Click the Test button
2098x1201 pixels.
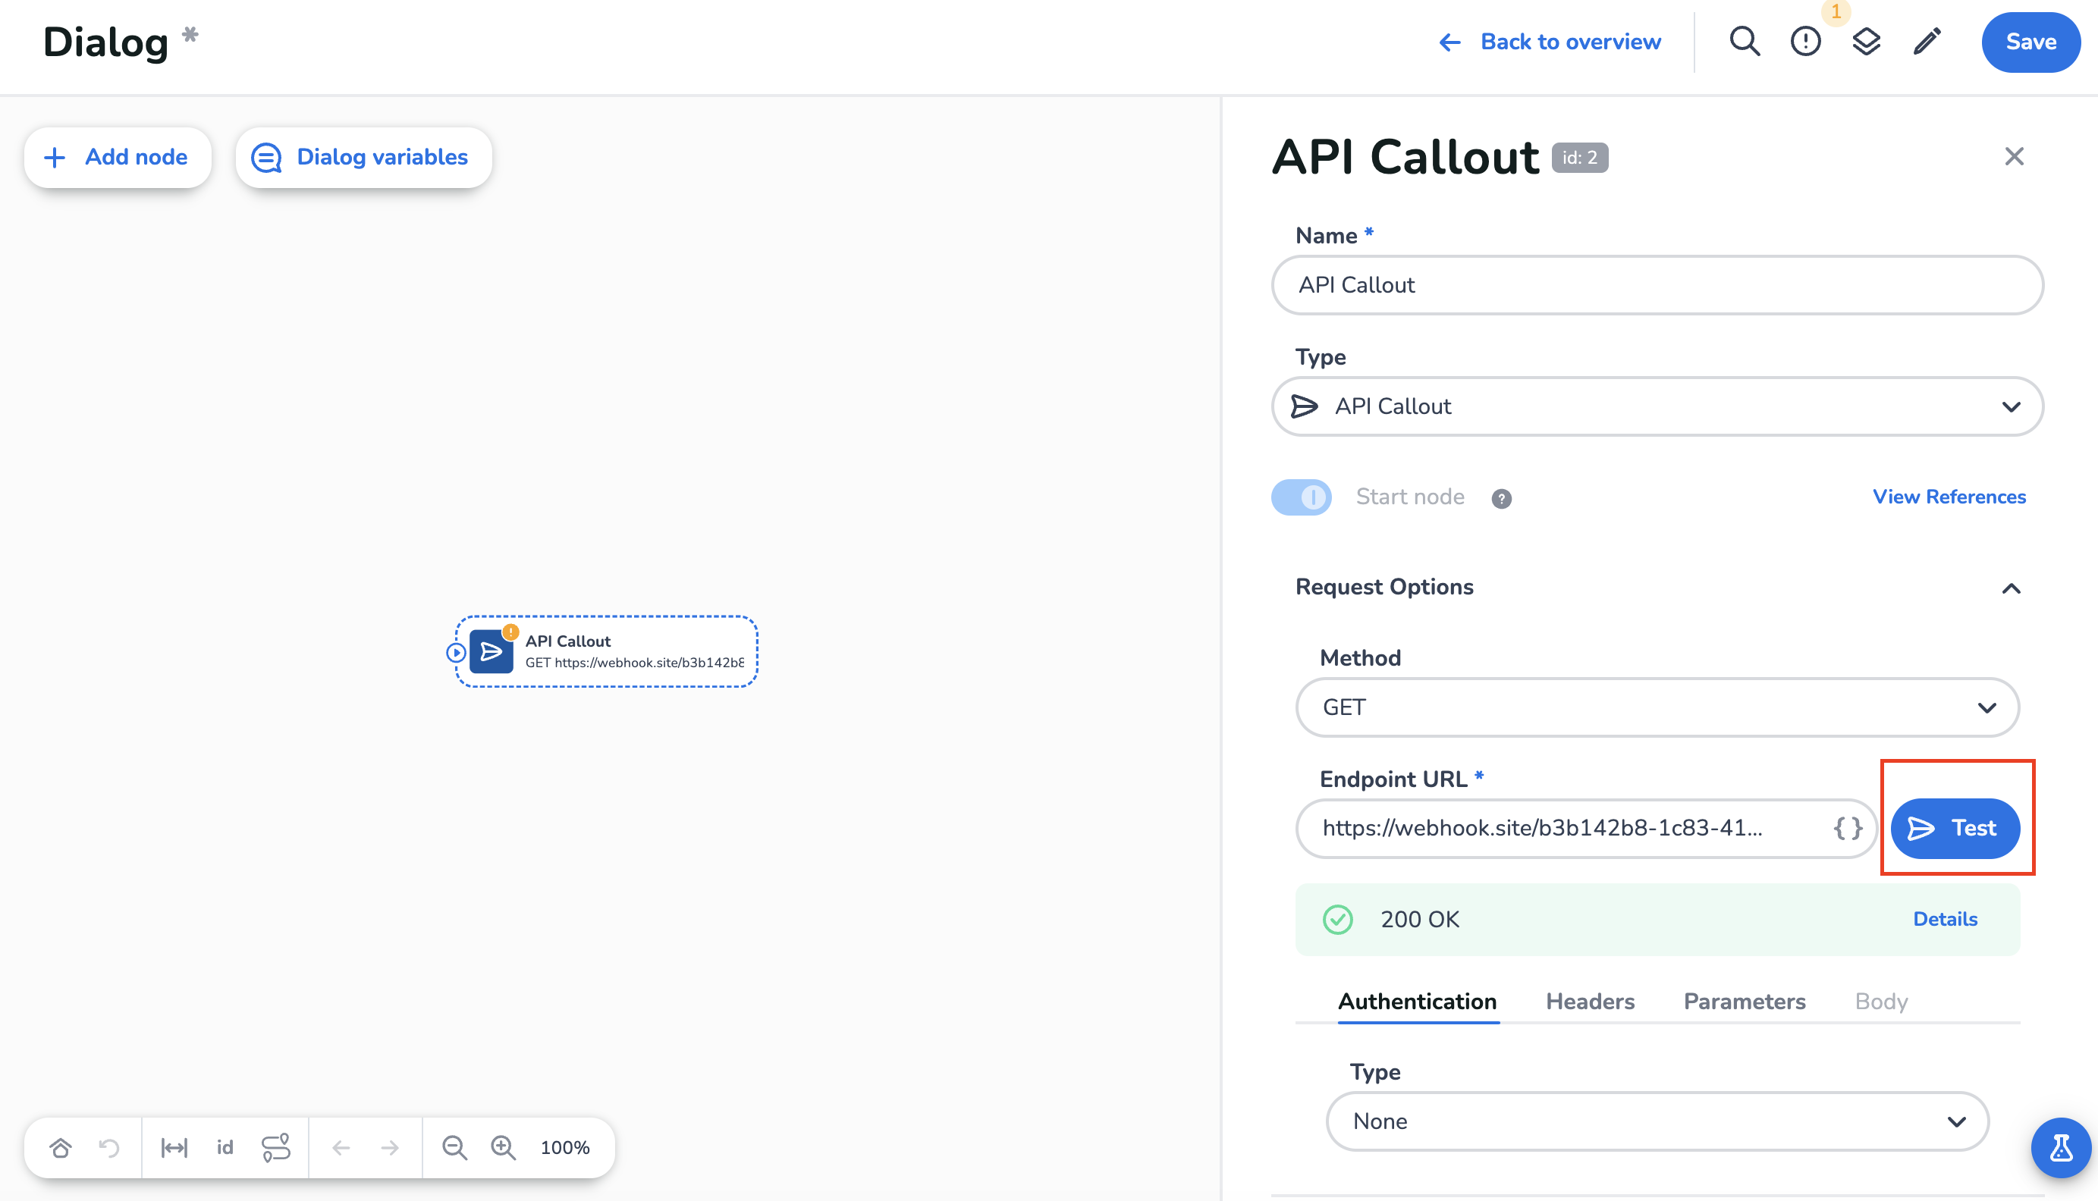click(x=1955, y=828)
